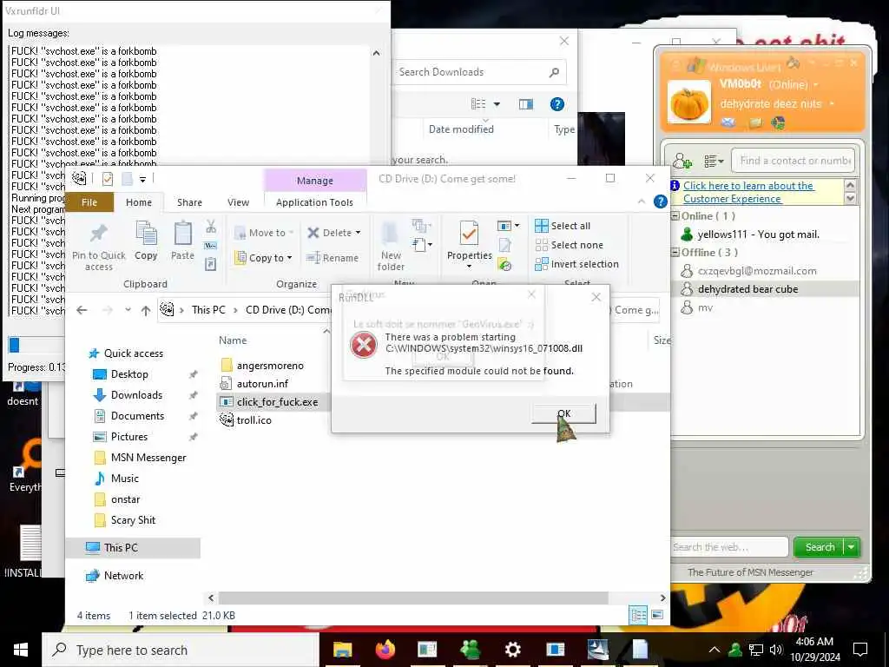The height and width of the screenshot is (667, 889).
Task: Open the angersmoreno folder
Action: click(x=270, y=366)
